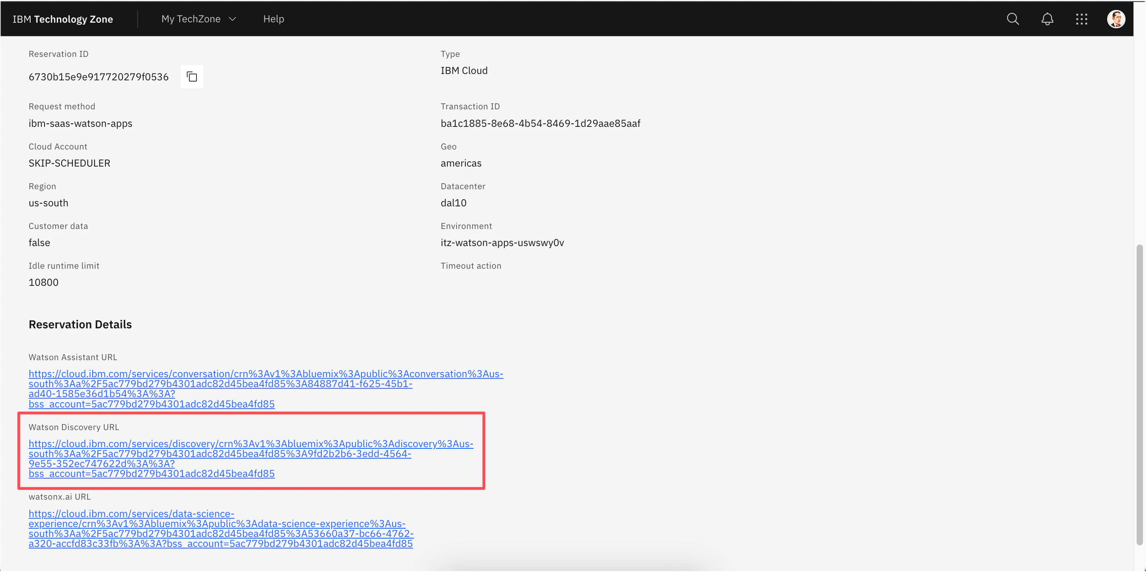Click the user profile avatar
Image resolution: width=1147 pixels, height=572 pixels.
tap(1116, 19)
